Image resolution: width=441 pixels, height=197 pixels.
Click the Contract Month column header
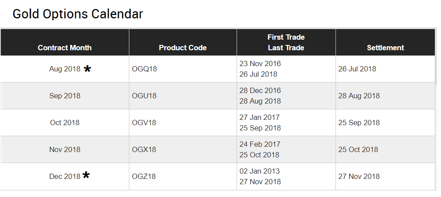click(65, 48)
